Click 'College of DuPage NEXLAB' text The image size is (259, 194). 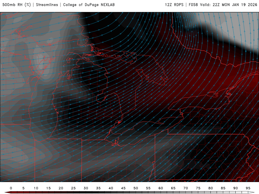[x=89, y=5]
